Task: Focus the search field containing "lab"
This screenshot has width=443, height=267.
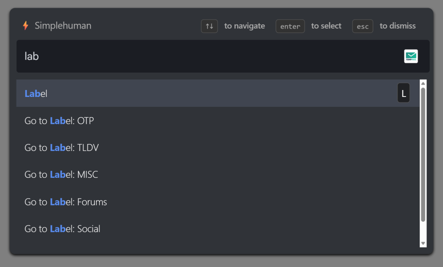Action: click(208, 56)
